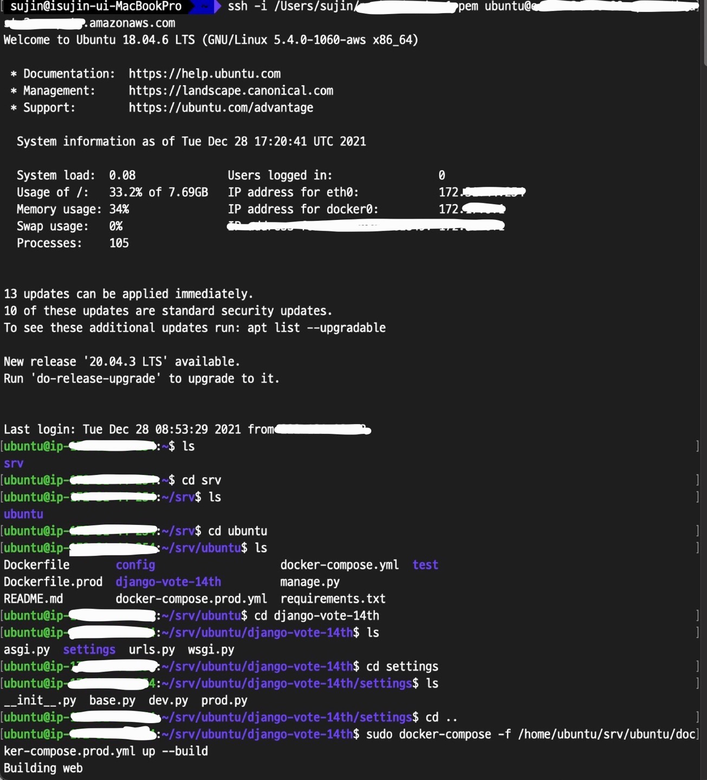Select the wsgi.py filename

[x=210, y=649]
